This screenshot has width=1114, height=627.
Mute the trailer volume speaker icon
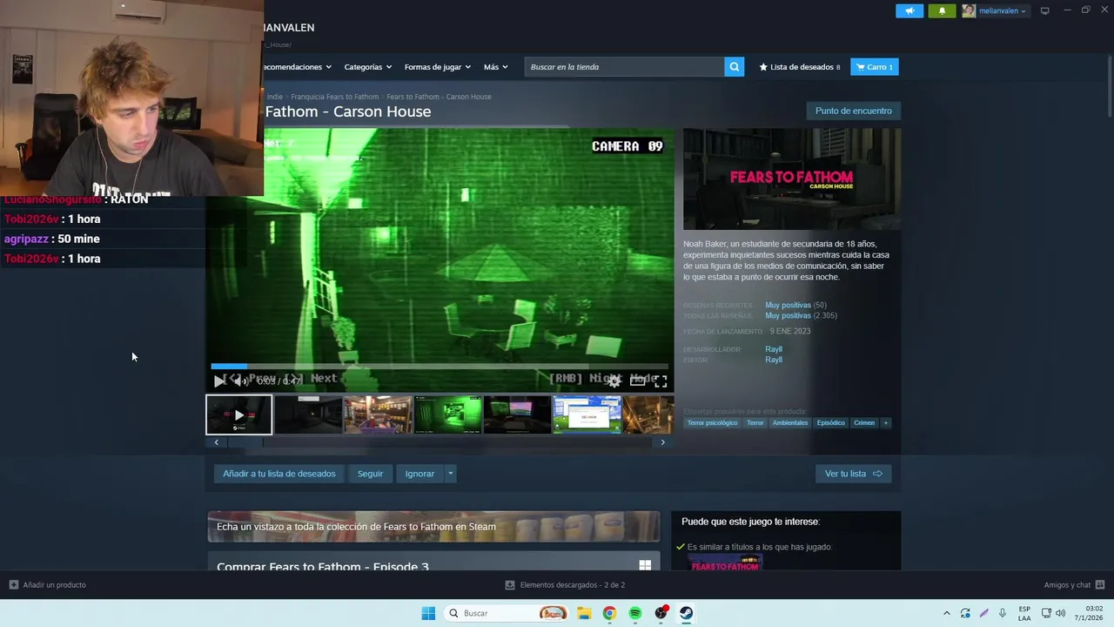pos(241,381)
